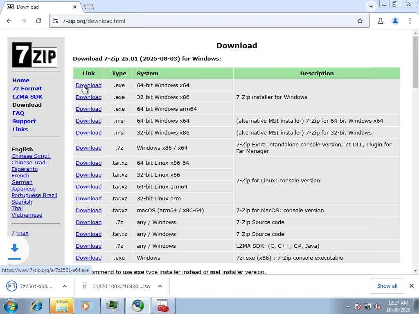Open Chrome three-dot menu
The width and height of the screenshot is (419, 314).
coord(410,21)
